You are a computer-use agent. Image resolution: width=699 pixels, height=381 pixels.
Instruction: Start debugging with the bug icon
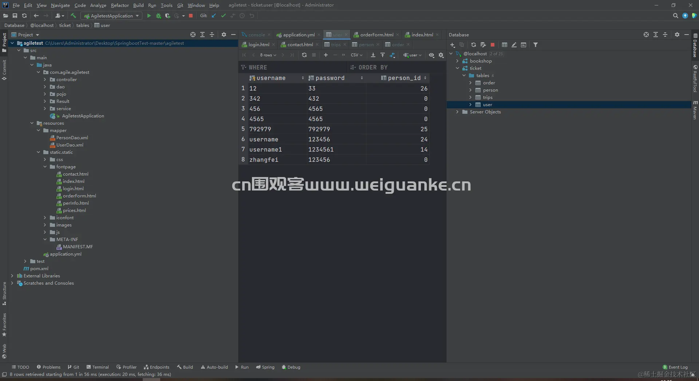click(x=158, y=16)
